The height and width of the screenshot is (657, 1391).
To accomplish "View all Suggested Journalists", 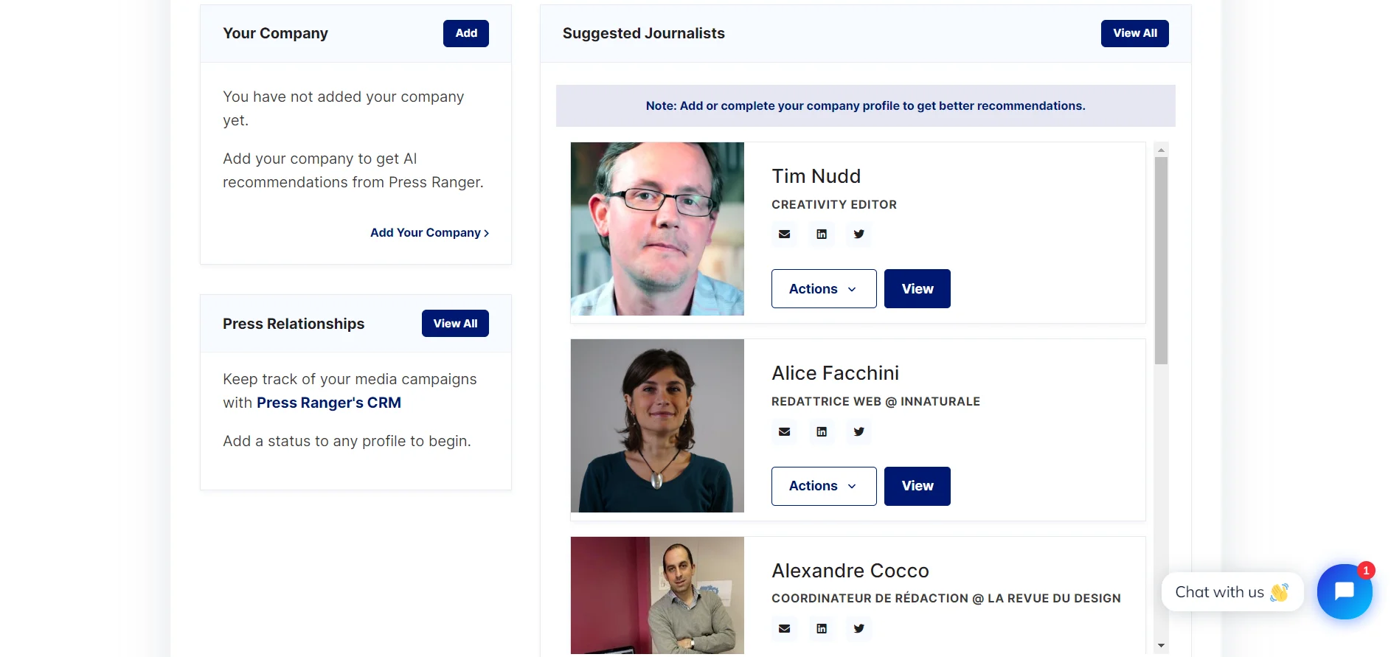I will [1135, 33].
